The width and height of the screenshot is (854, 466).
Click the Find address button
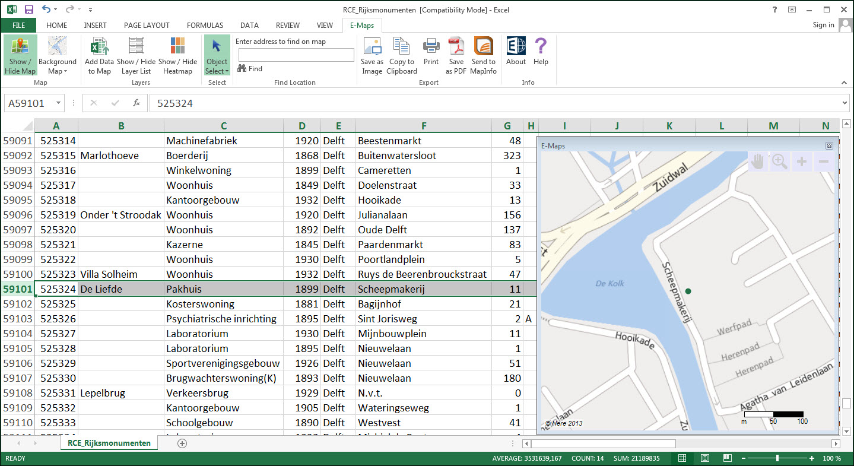tap(250, 69)
